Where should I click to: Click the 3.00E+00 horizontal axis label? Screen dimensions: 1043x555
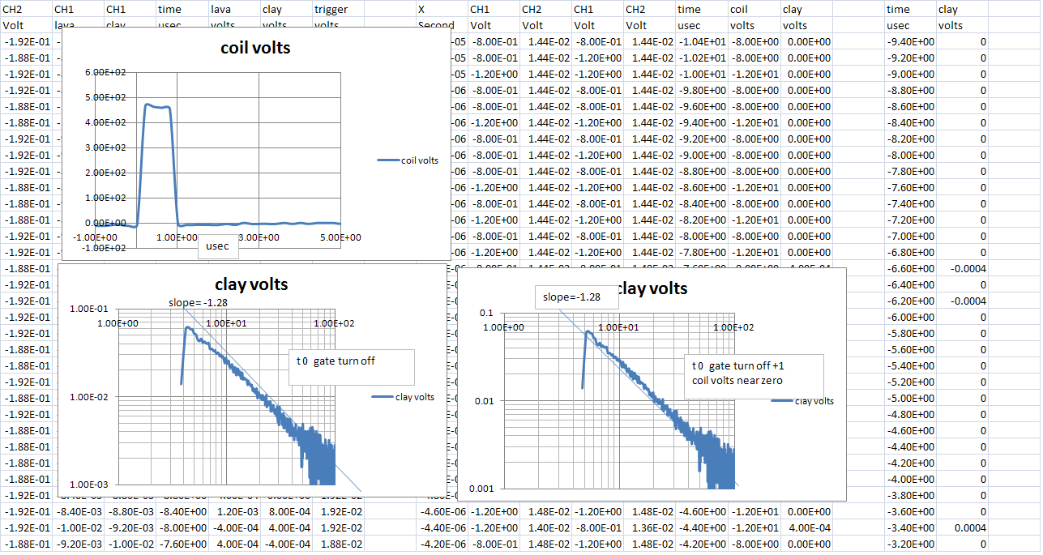click(x=258, y=237)
